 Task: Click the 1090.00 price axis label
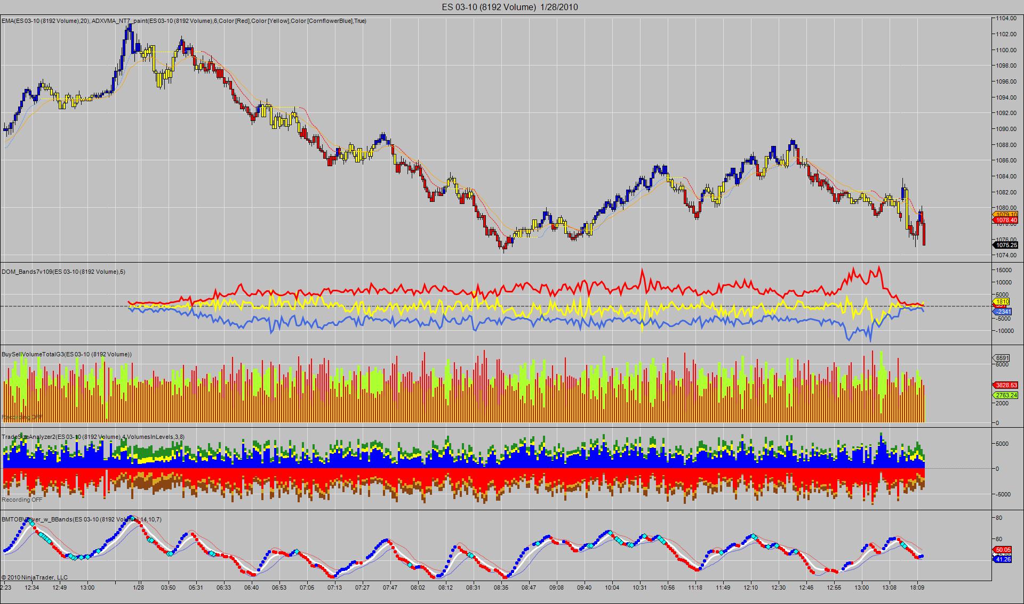click(1005, 129)
